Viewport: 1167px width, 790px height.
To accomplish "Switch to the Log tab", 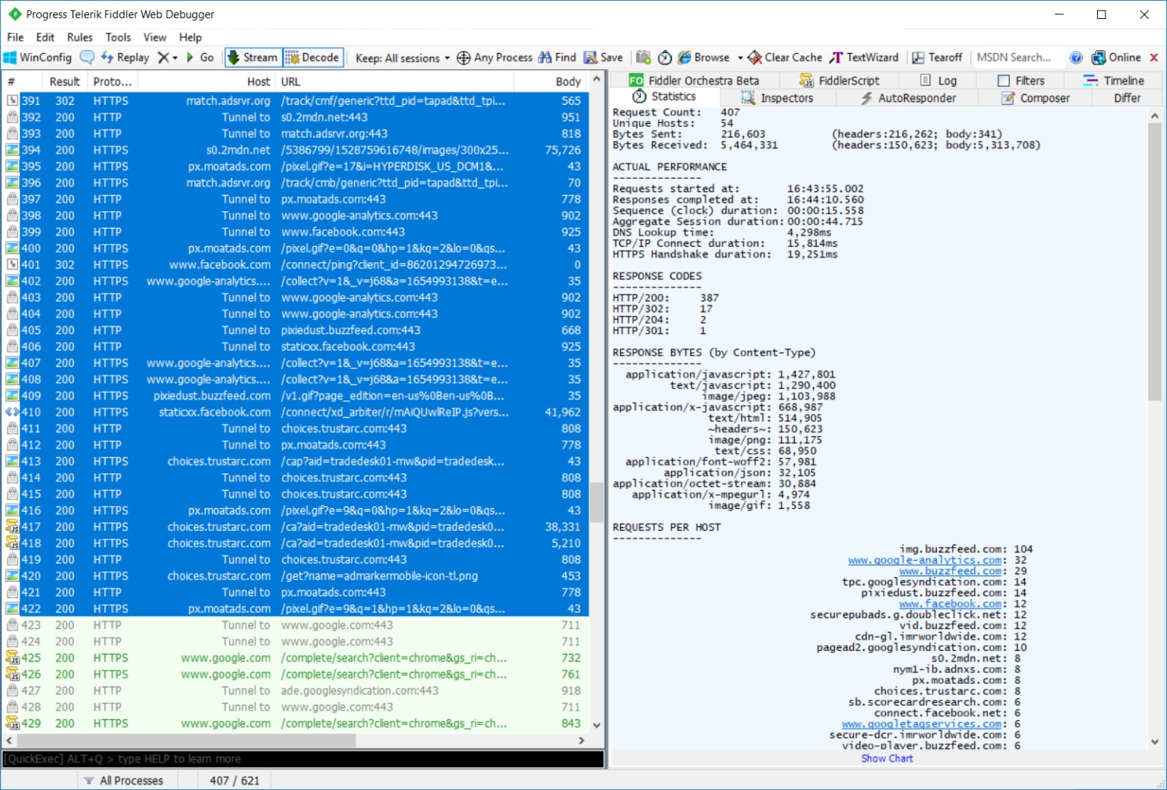I will 938,81.
